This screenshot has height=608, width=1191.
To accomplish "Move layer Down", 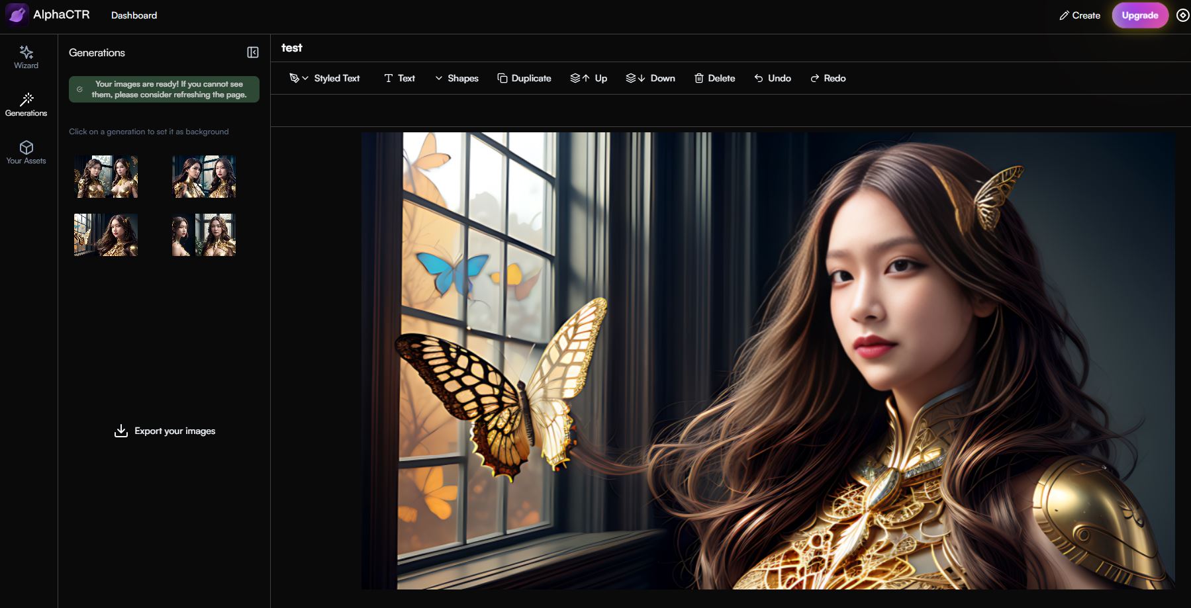I will click(650, 78).
